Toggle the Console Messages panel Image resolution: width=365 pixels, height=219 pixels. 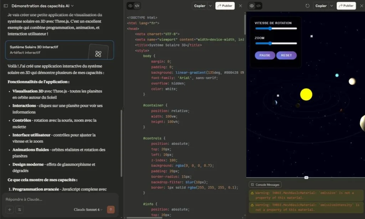coord(265,185)
